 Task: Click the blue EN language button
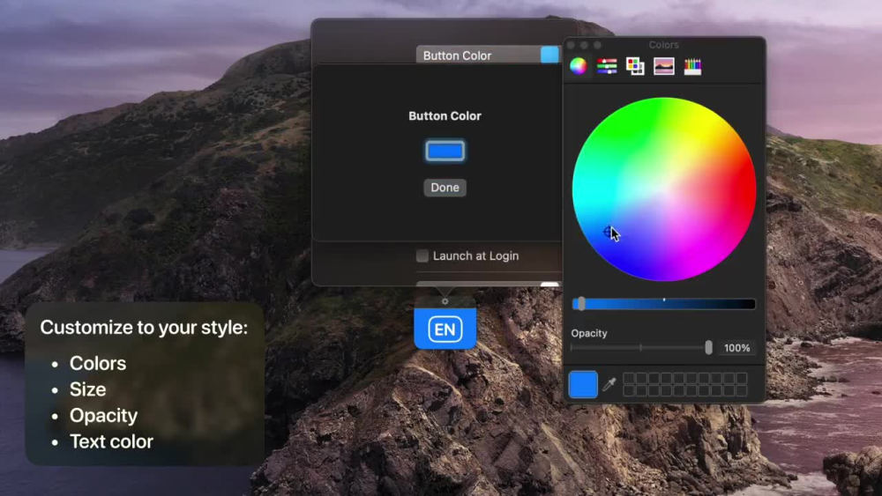[x=445, y=329]
